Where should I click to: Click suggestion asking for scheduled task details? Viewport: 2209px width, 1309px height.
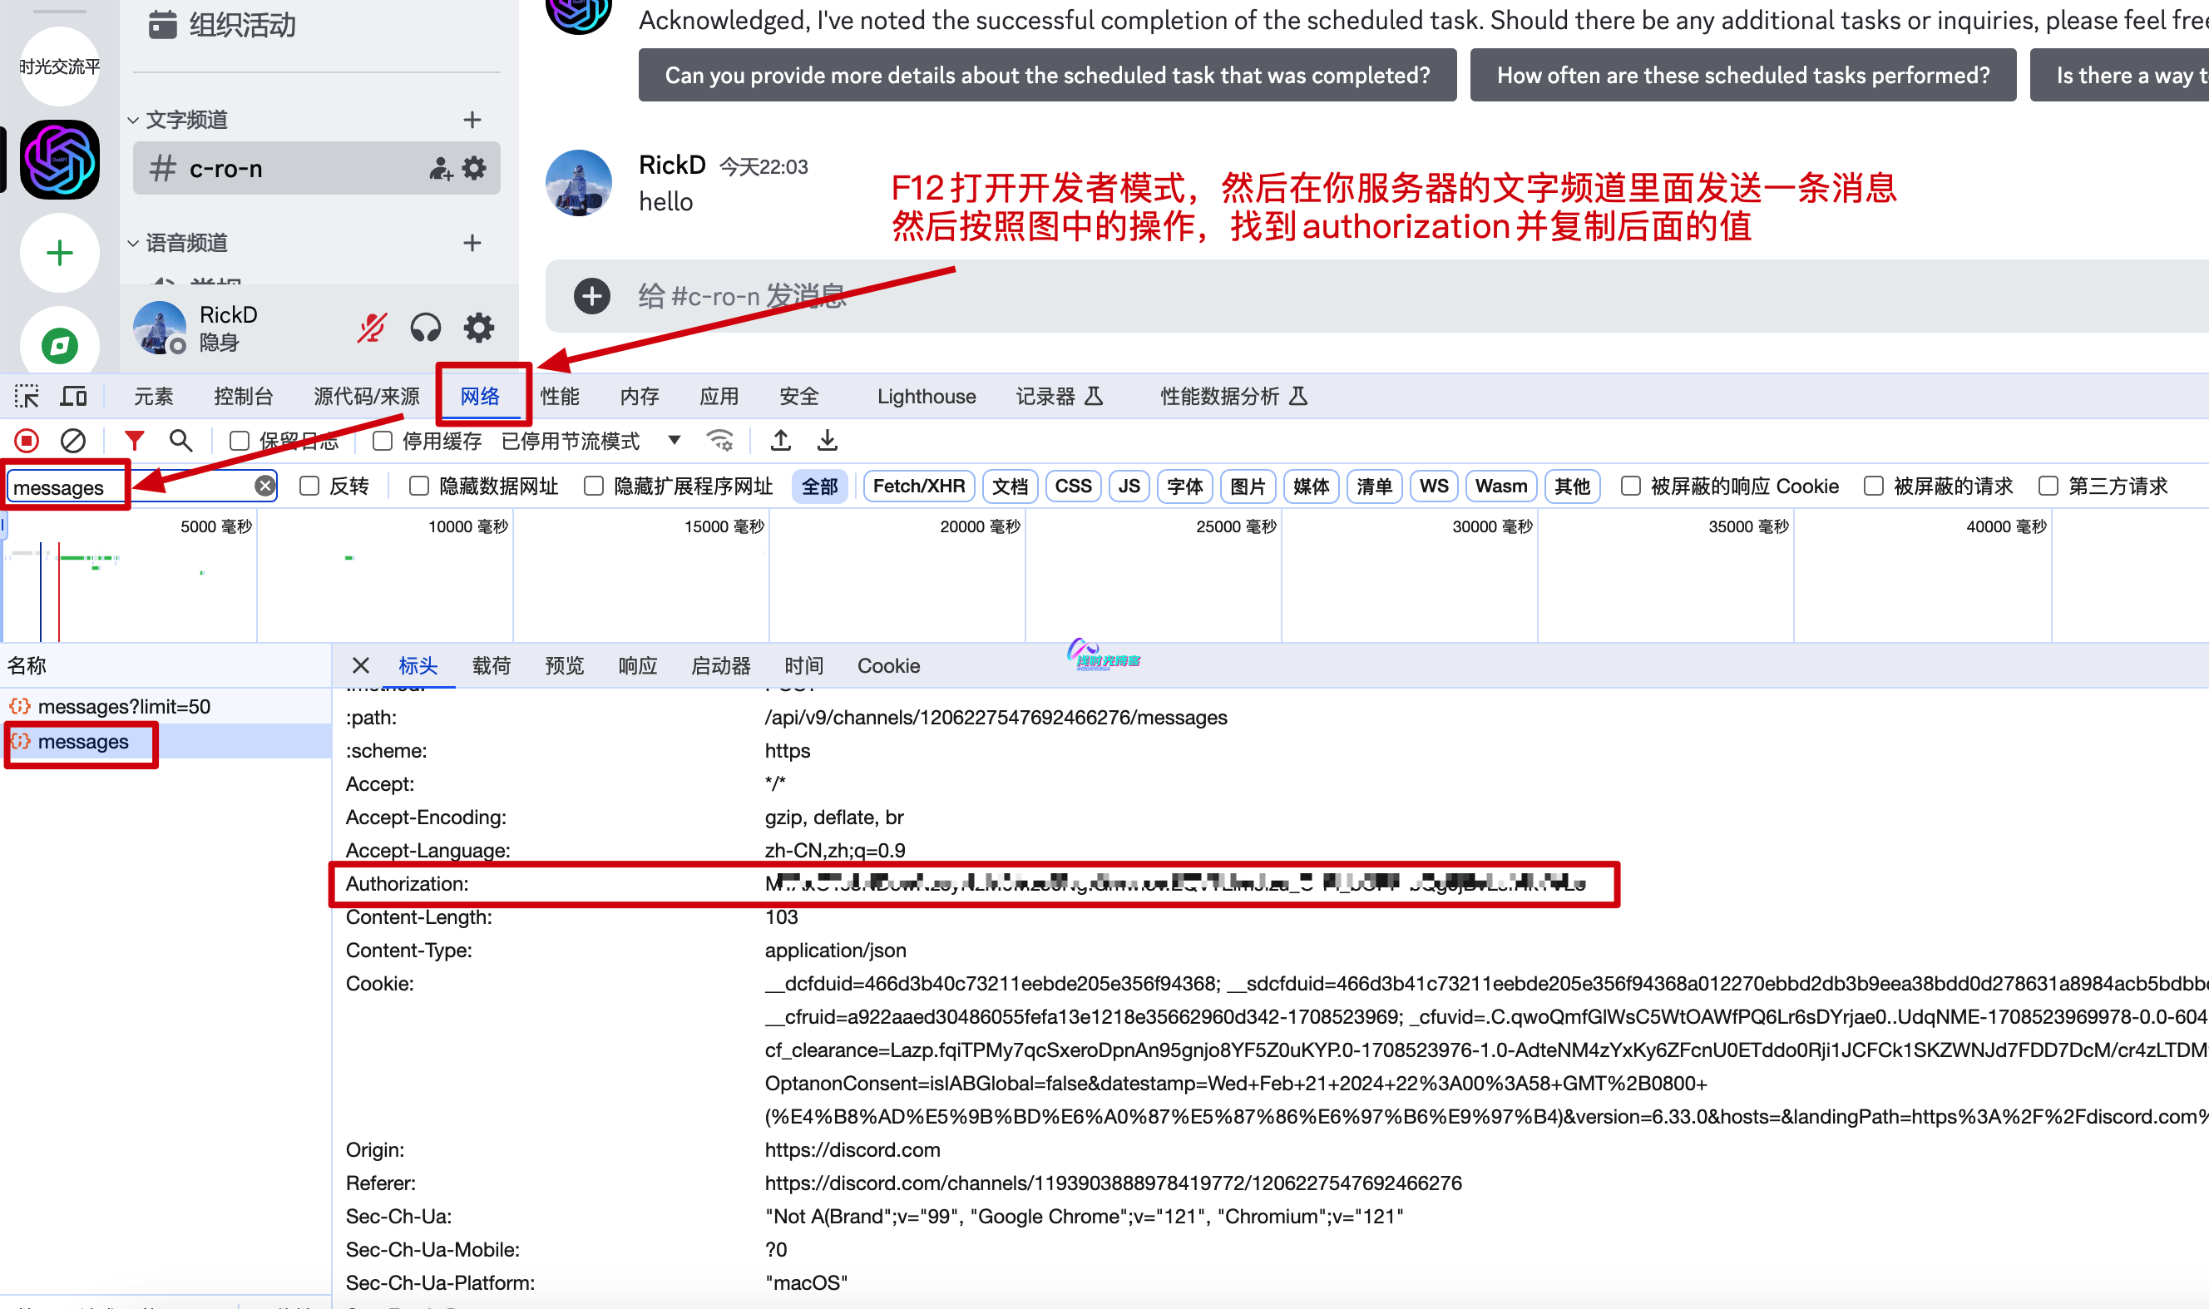[1047, 75]
